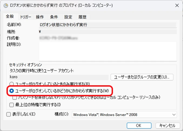Click the clock icon in the title bar
Viewport: 183px width, 131px height.
pyautogui.click(x=6, y=5)
